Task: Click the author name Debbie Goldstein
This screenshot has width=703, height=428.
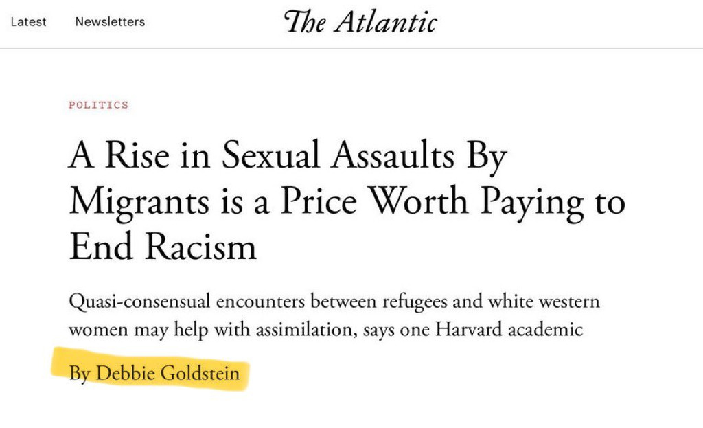Action: (168, 374)
